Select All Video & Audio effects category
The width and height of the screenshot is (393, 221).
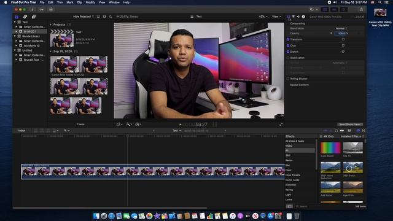[x=295, y=141]
